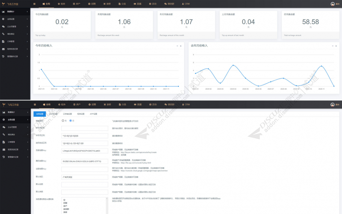342x214 pixels.
Task: Open 房产 module in upper dashboard navigation
Action: click(77, 4)
